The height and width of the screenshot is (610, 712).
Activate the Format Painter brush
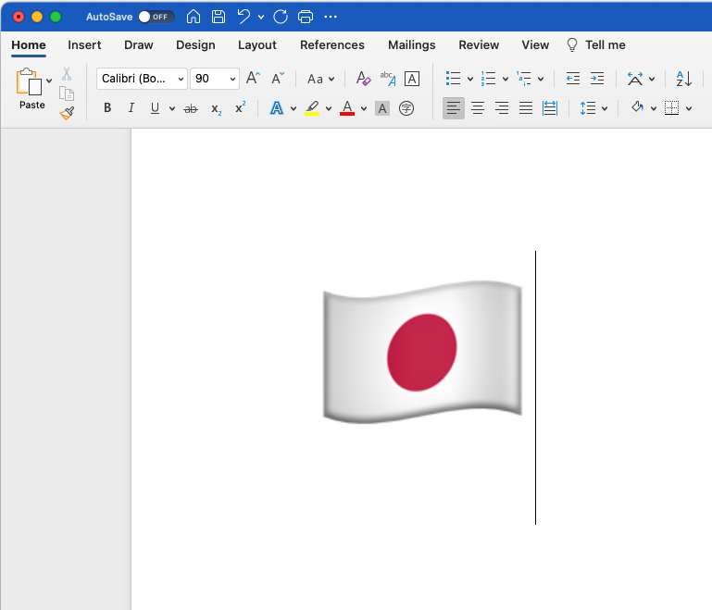point(67,113)
